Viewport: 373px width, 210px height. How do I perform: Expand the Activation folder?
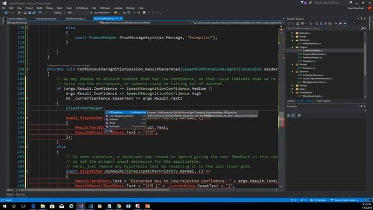[293, 33]
